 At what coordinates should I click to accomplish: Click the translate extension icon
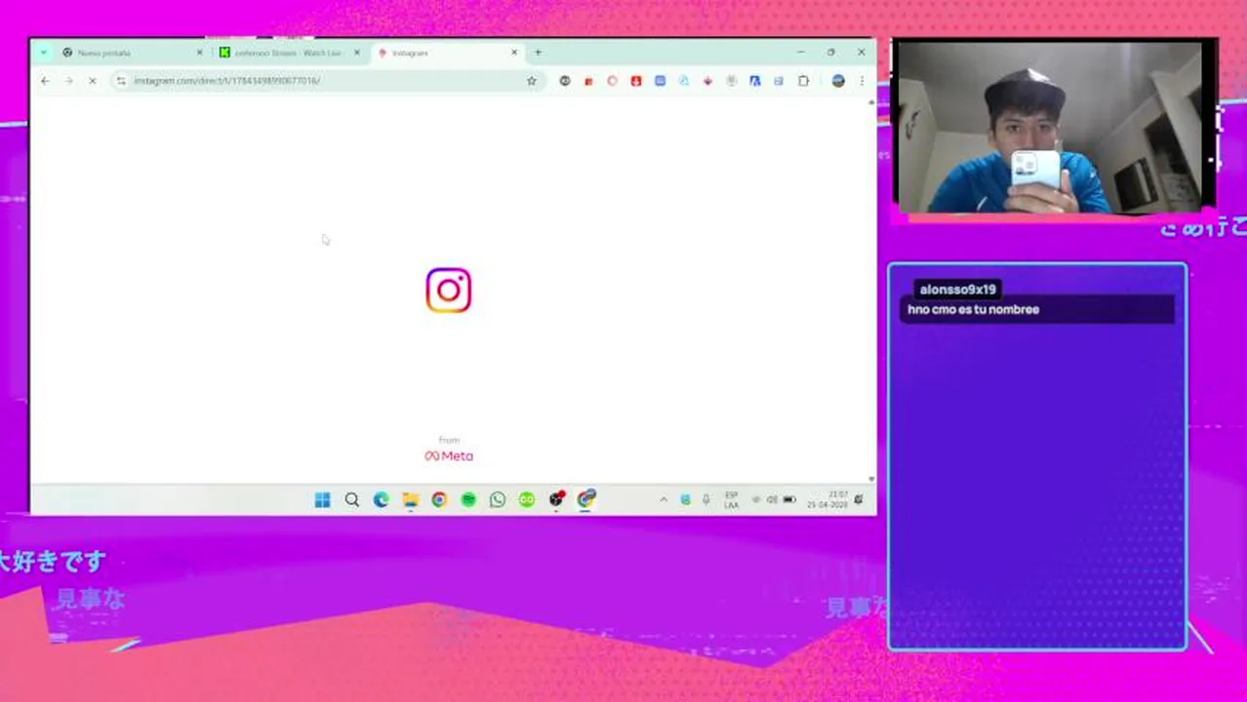pos(755,81)
